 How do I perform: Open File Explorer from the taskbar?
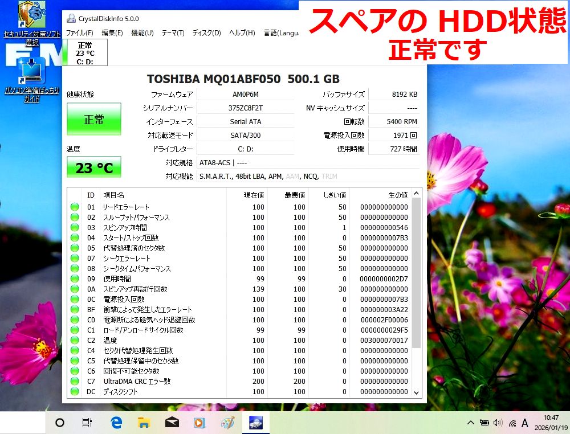pyautogui.click(x=144, y=423)
